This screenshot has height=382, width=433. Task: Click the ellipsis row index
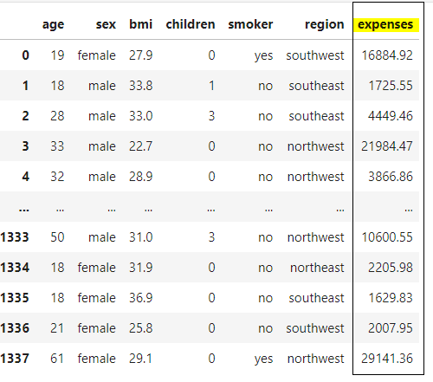24,210
